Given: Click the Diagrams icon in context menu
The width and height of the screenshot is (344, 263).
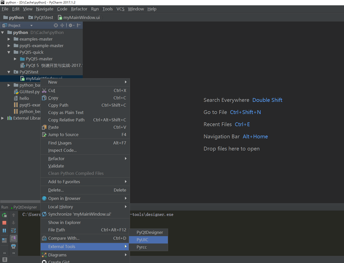Looking at the screenshot, I should coord(44,255).
